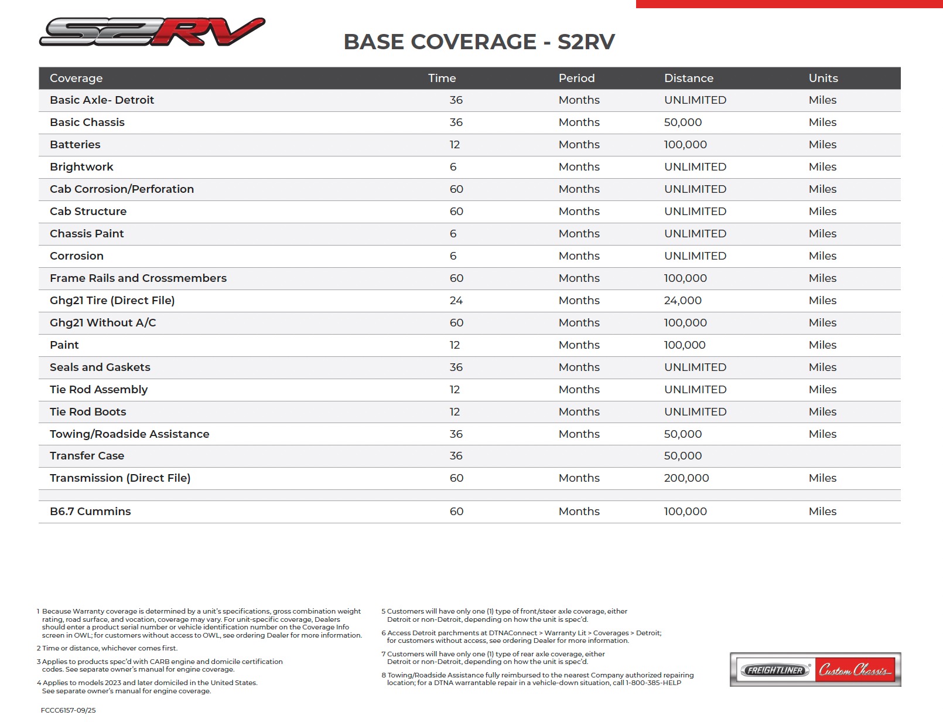The width and height of the screenshot is (943, 722).
Task: Click the Freightliner Custom Chassis logo
Action: [x=815, y=669]
